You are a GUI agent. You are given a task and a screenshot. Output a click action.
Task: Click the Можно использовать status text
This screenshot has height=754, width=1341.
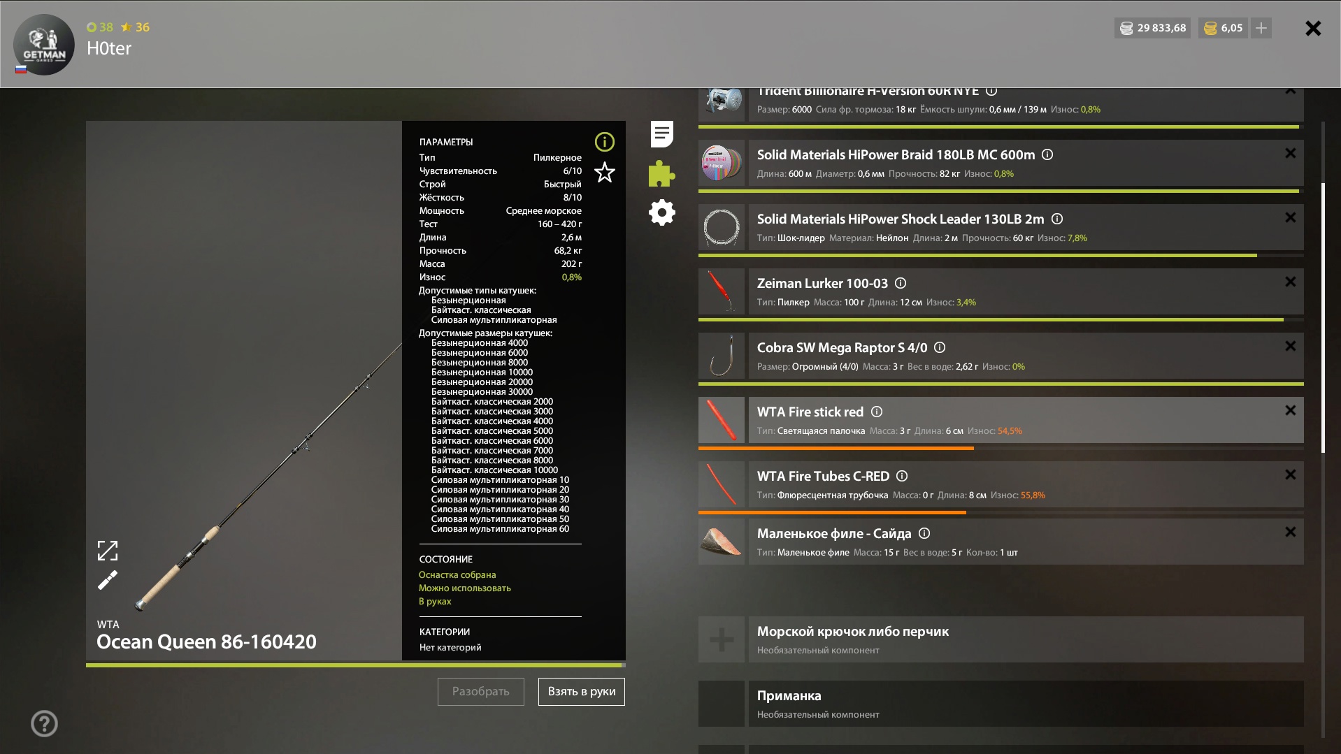[465, 588]
